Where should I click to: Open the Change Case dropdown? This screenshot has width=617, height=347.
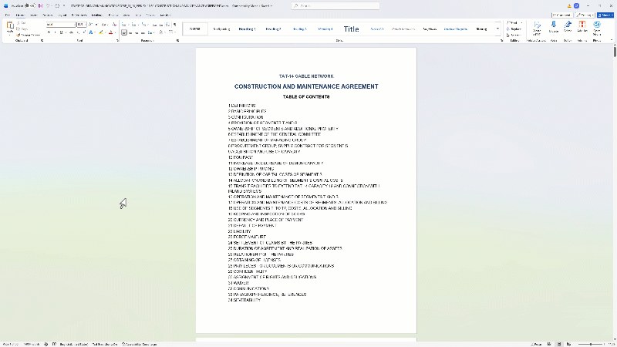point(105,25)
